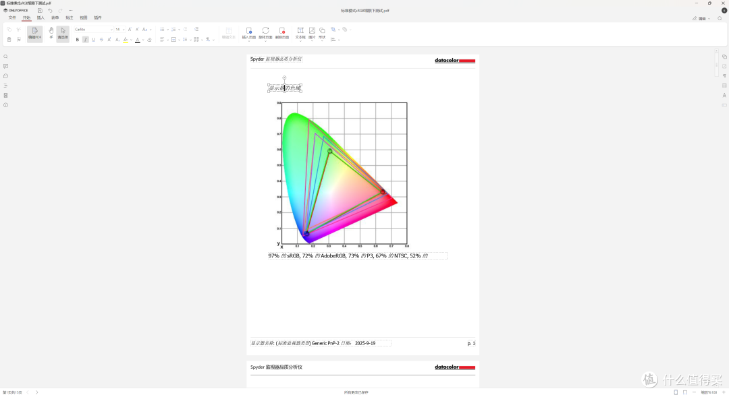This screenshot has height=395, width=729.
Task: Open font color dropdown arrow
Action: tap(143, 40)
